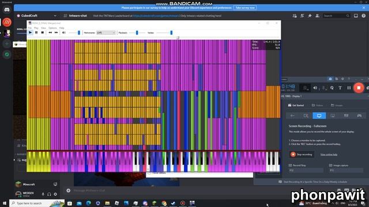Toggle the Bandicam speaker sound icon
The width and height of the screenshot is (369, 207).
tap(315, 88)
